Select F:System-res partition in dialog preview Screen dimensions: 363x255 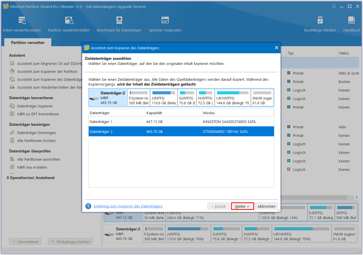(139, 98)
